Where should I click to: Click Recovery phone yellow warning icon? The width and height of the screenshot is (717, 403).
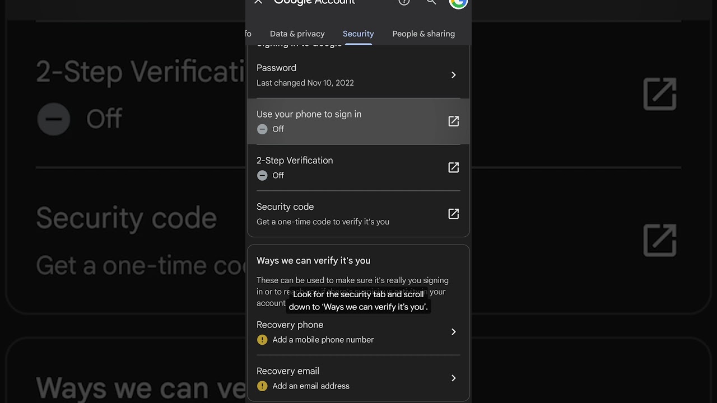(262, 340)
